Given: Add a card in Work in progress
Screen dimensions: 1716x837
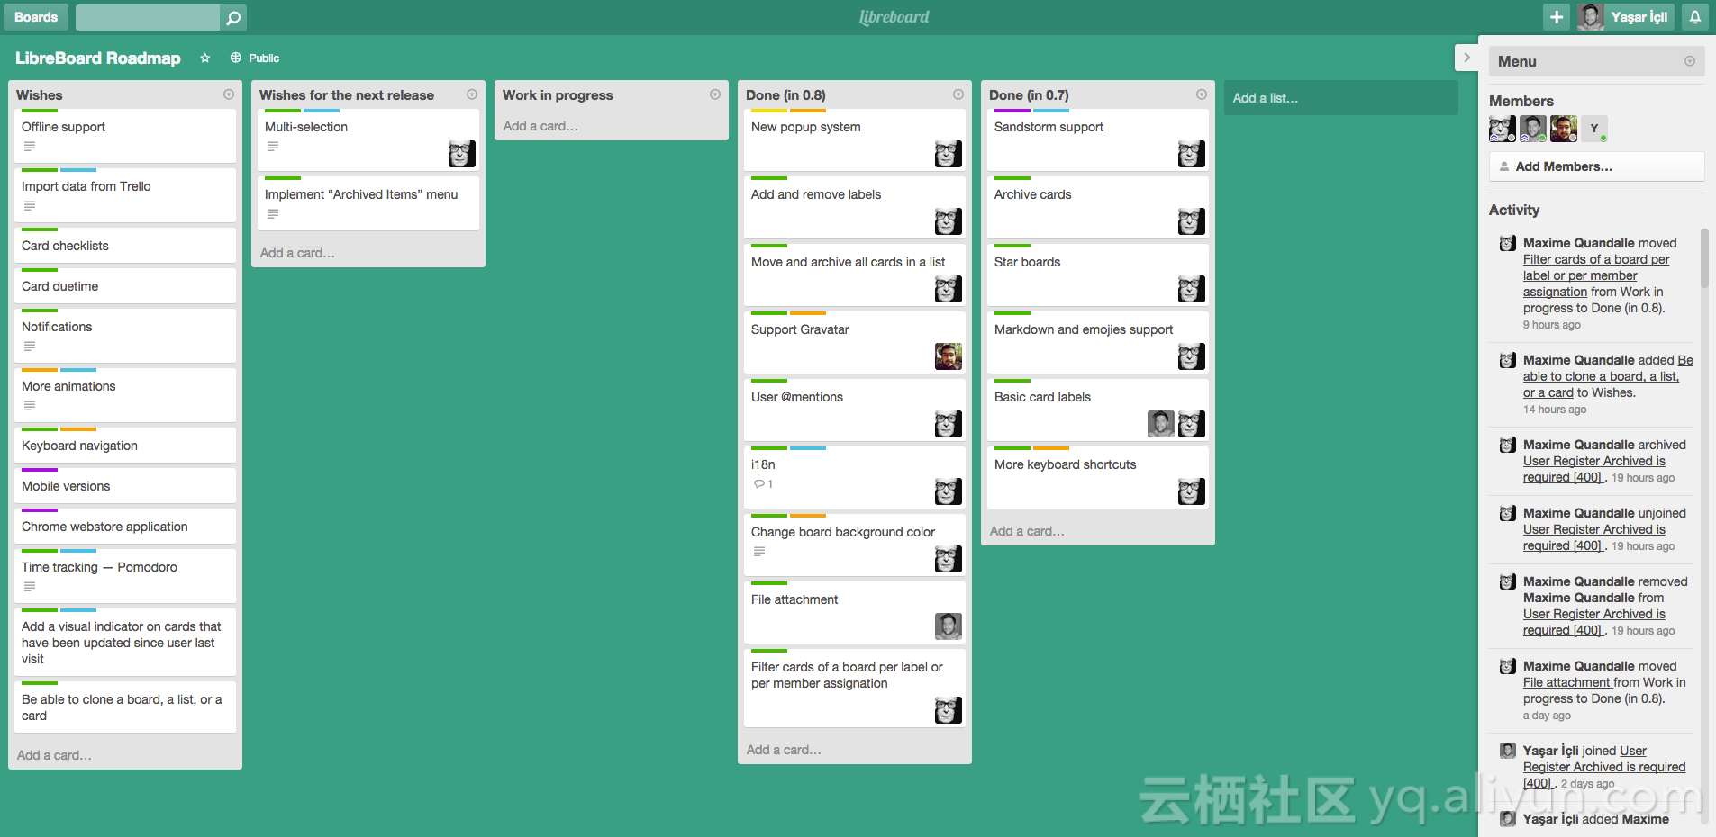Looking at the screenshot, I should tap(540, 126).
